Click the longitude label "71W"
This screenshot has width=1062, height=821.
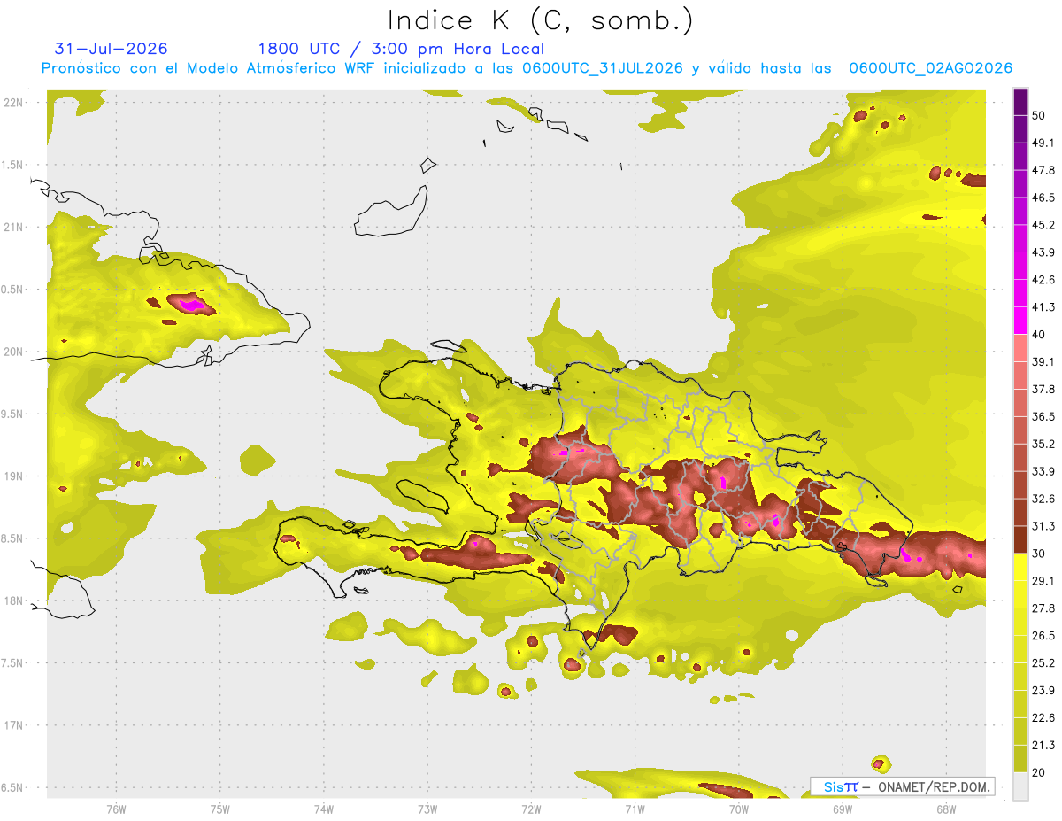coord(635,809)
